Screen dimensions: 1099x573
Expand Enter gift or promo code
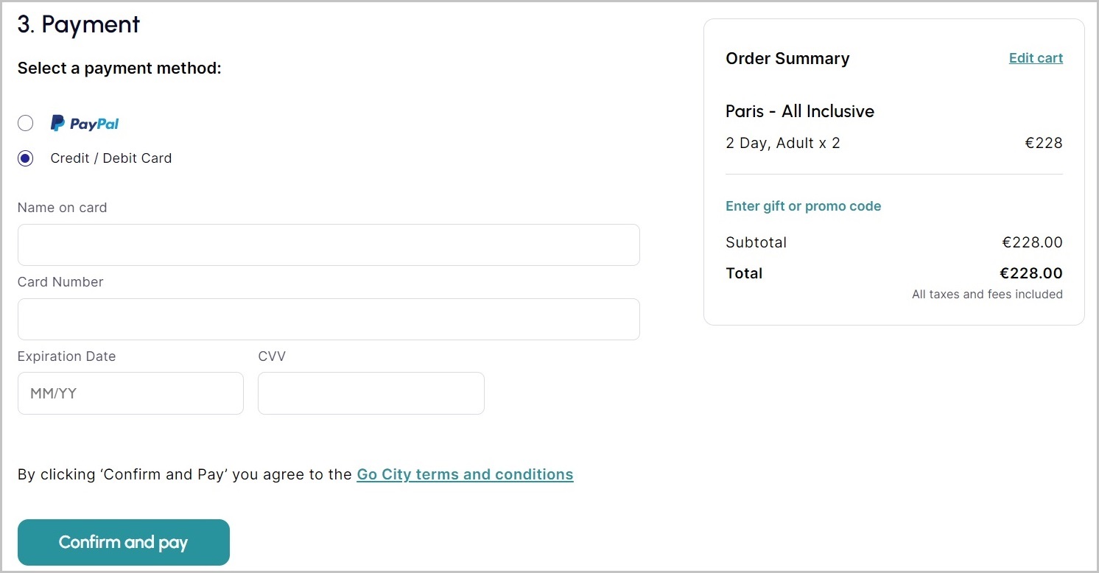[x=803, y=206]
